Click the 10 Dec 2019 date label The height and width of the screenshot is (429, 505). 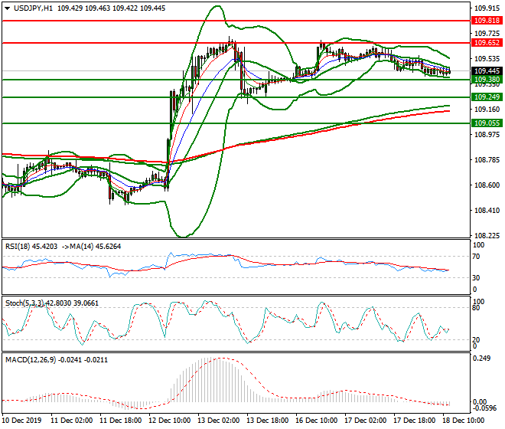(x=22, y=422)
